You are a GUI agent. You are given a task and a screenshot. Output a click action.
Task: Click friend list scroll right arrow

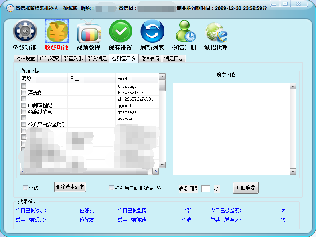click(156, 172)
